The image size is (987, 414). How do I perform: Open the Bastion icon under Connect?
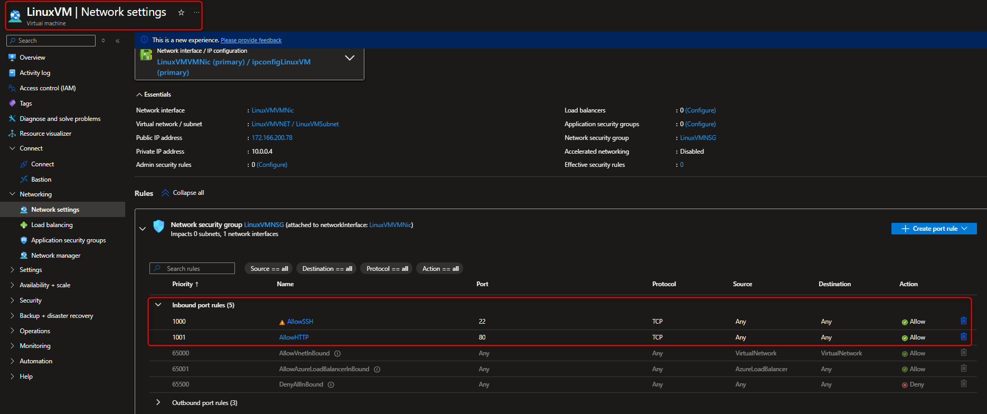[x=24, y=180]
